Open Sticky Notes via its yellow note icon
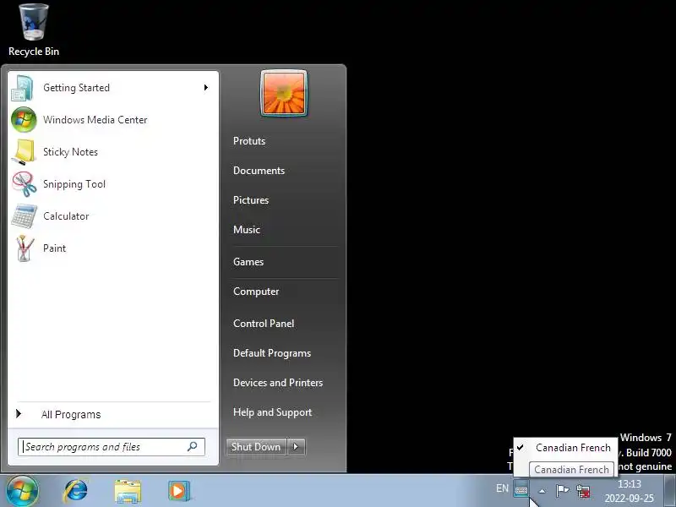Screen dimensions: 676x507 (24, 152)
